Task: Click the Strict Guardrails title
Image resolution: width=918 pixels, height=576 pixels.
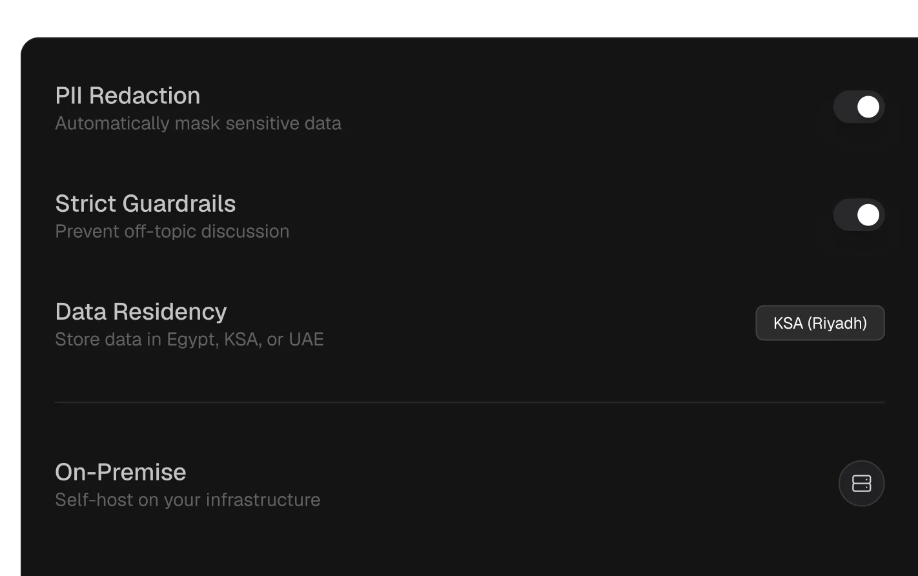Action: click(x=145, y=203)
